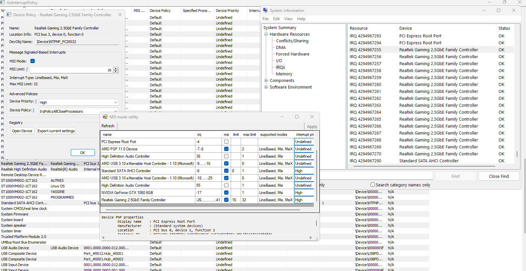Select IRQs under Hardware Resources
Screen dimensions: 526x271
[x=280, y=67]
